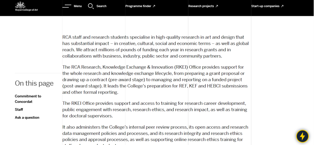Image resolution: width=314 pixels, height=145 pixels.
Task: Click the arrow icon beside Research projects
Action: [217, 6]
